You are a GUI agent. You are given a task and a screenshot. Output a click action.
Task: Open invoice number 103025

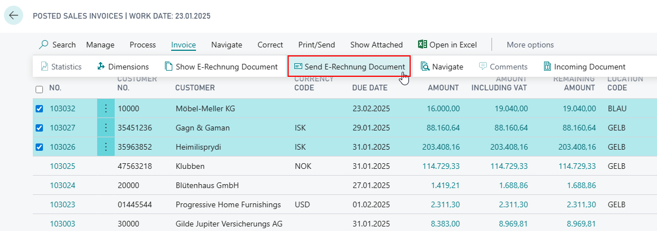(x=63, y=167)
